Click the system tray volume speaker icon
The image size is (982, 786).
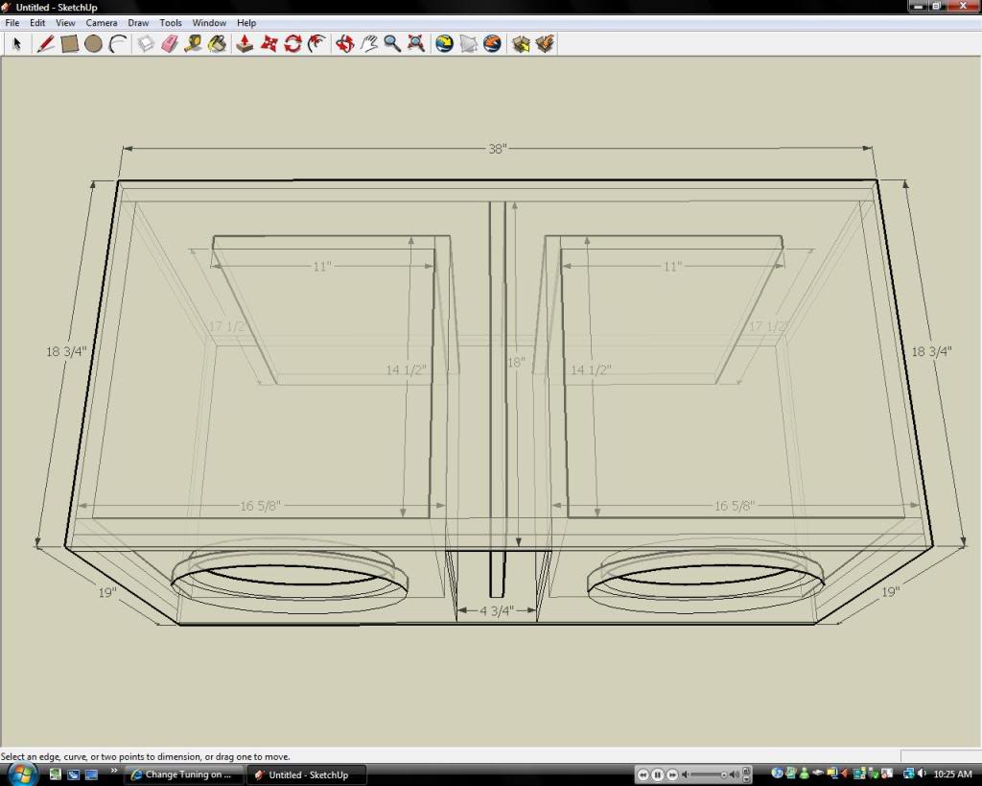(922, 774)
